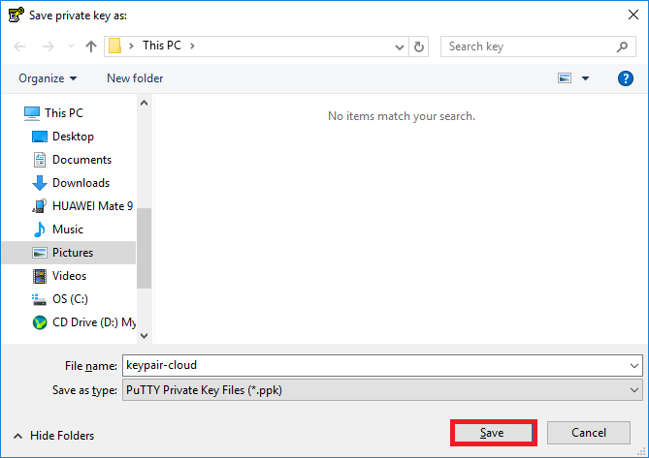
Task: Expand the recent locations dropdown arrow
Action: pyautogui.click(x=71, y=46)
